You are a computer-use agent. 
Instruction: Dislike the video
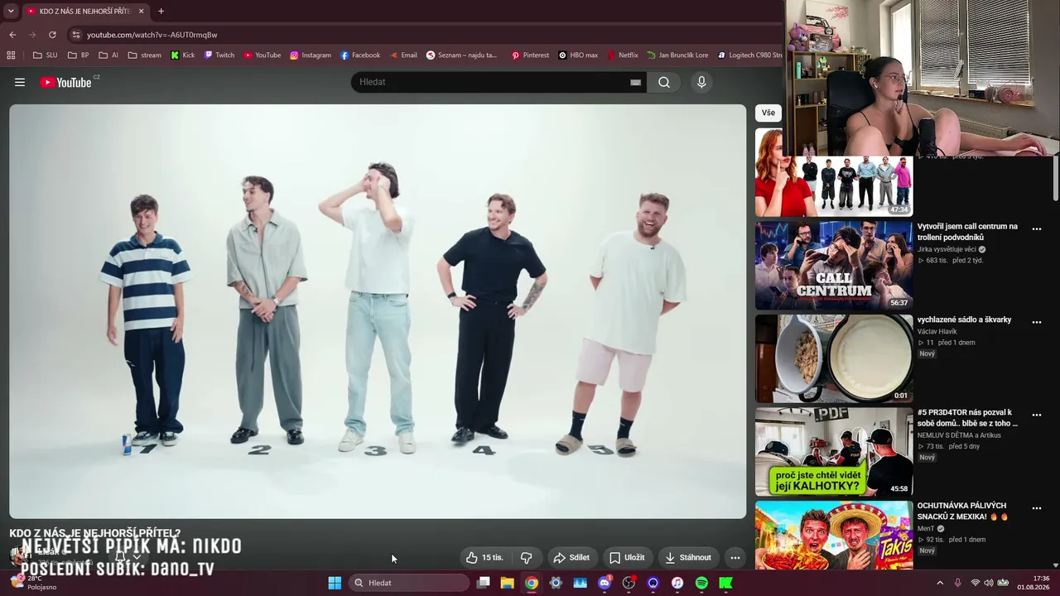[526, 557]
